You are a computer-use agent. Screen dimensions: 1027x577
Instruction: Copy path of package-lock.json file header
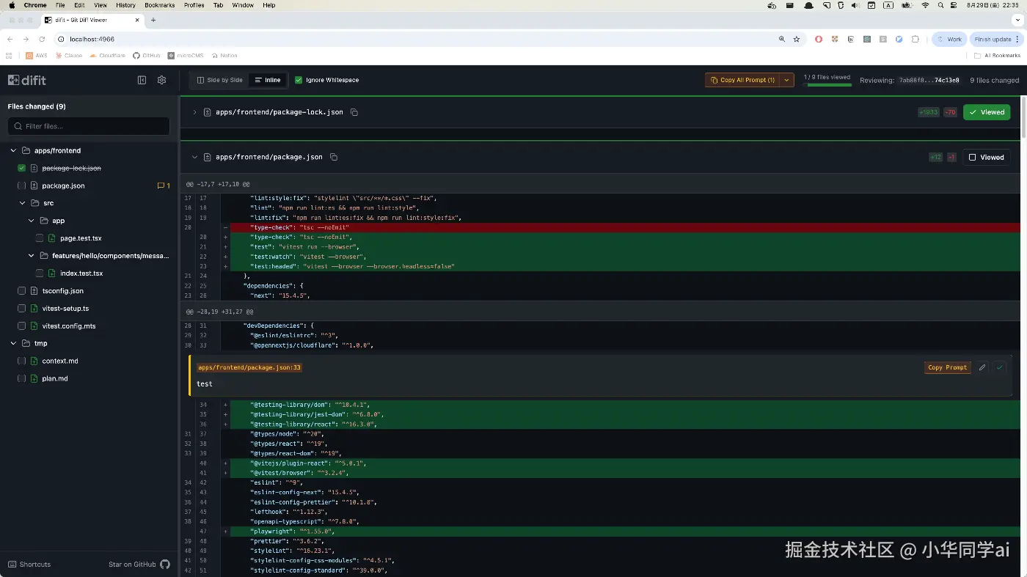354,112
